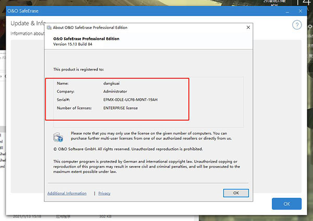Click the help question mark icon
The width and height of the screenshot is (313, 221).
(297, 25)
